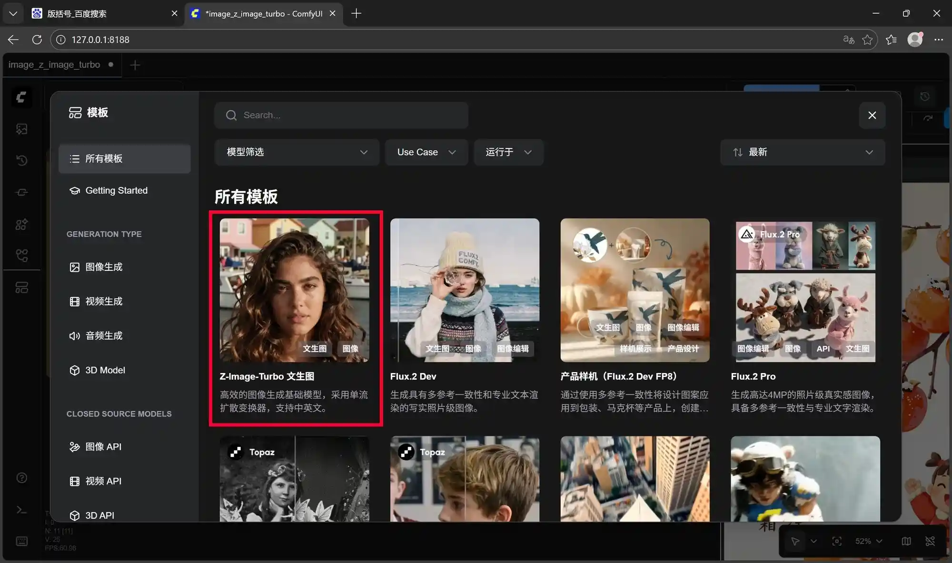Show keyboard shortcuts via bottom sidebar icon
Viewport: 952px width, 563px height.
(22, 541)
